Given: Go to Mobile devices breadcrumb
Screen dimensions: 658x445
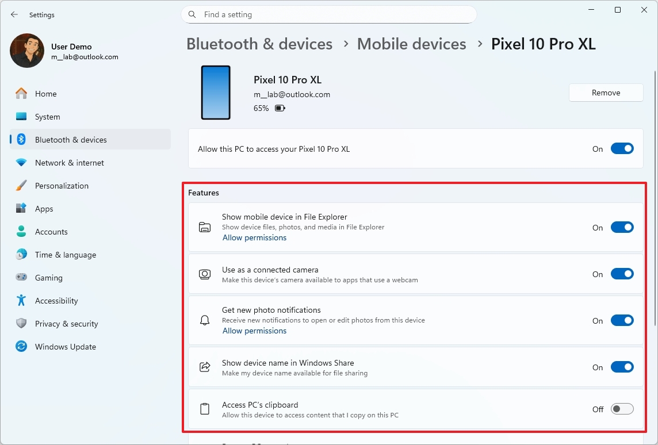Looking at the screenshot, I should [411, 44].
